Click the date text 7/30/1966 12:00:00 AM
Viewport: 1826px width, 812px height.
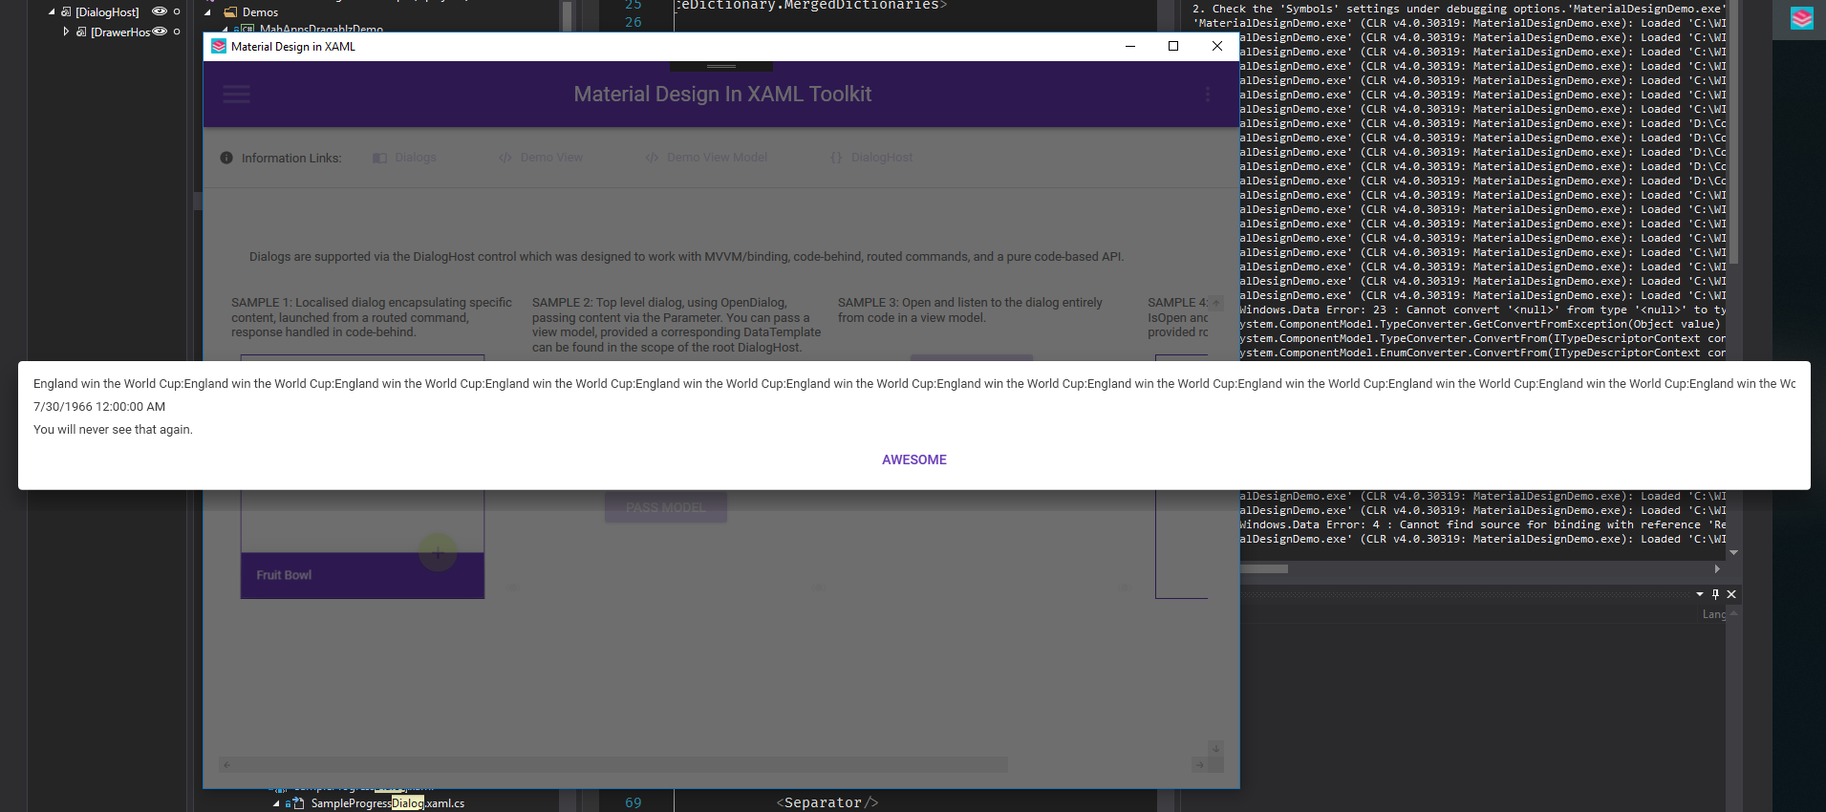pyautogui.click(x=99, y=407)
